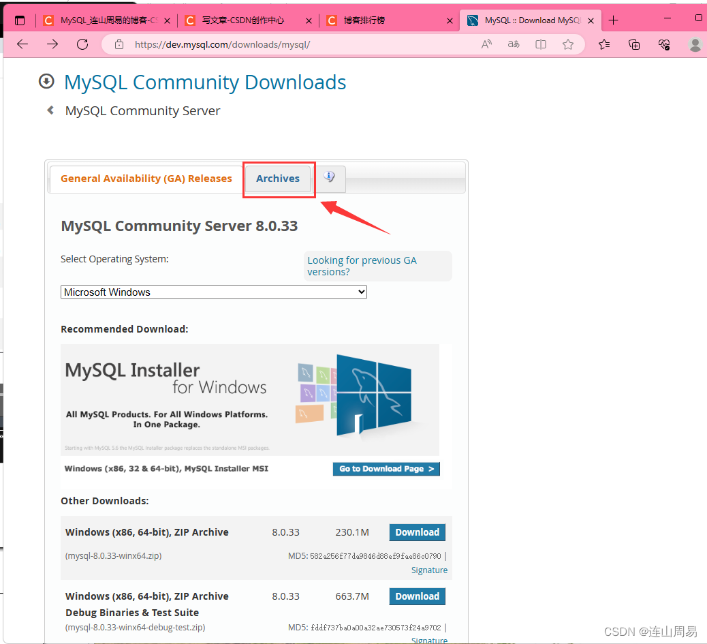Screen dimensions: 707x644
Task: Click the MySQL Installer for Windows banner
Action: tap(250, 400)
